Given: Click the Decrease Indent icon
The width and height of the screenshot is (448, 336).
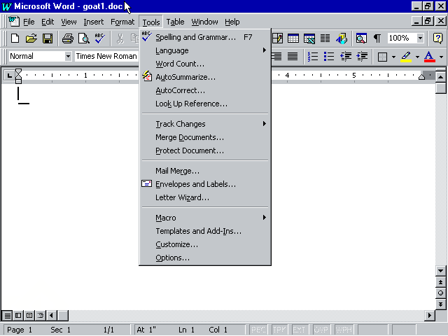Looking at the screenshot, I should [345, 56].
